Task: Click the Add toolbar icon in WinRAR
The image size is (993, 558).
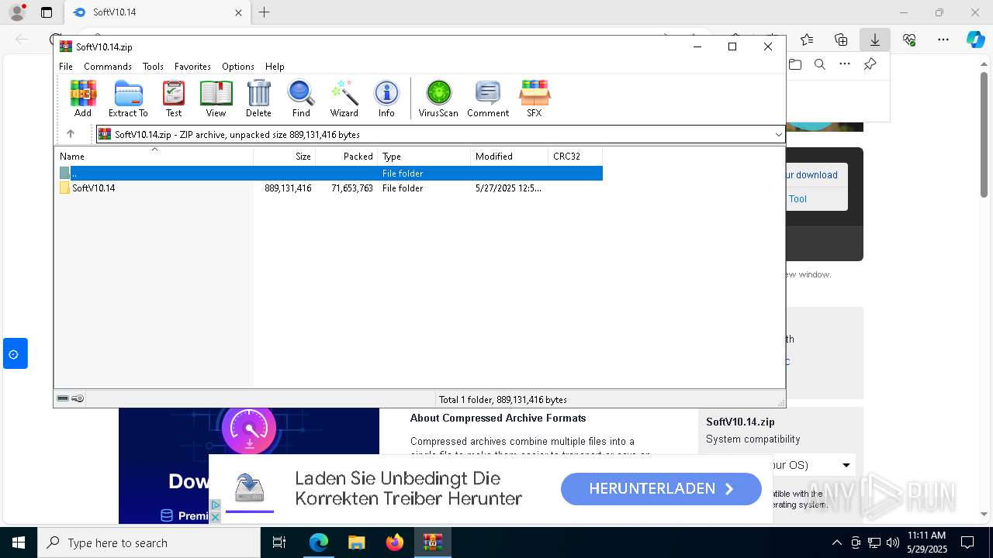Action: (83, 98)
